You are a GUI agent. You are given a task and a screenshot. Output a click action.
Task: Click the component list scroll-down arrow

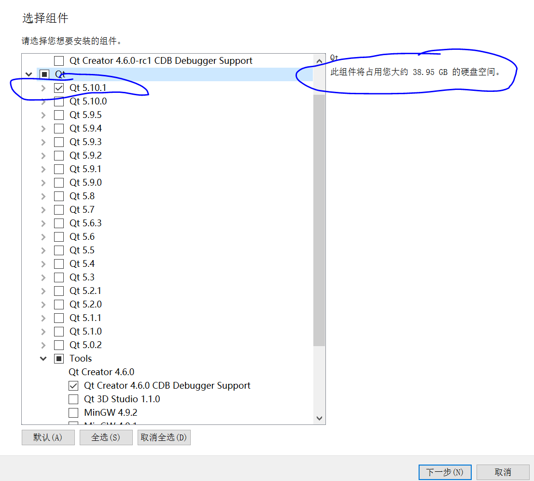point(319,418)
